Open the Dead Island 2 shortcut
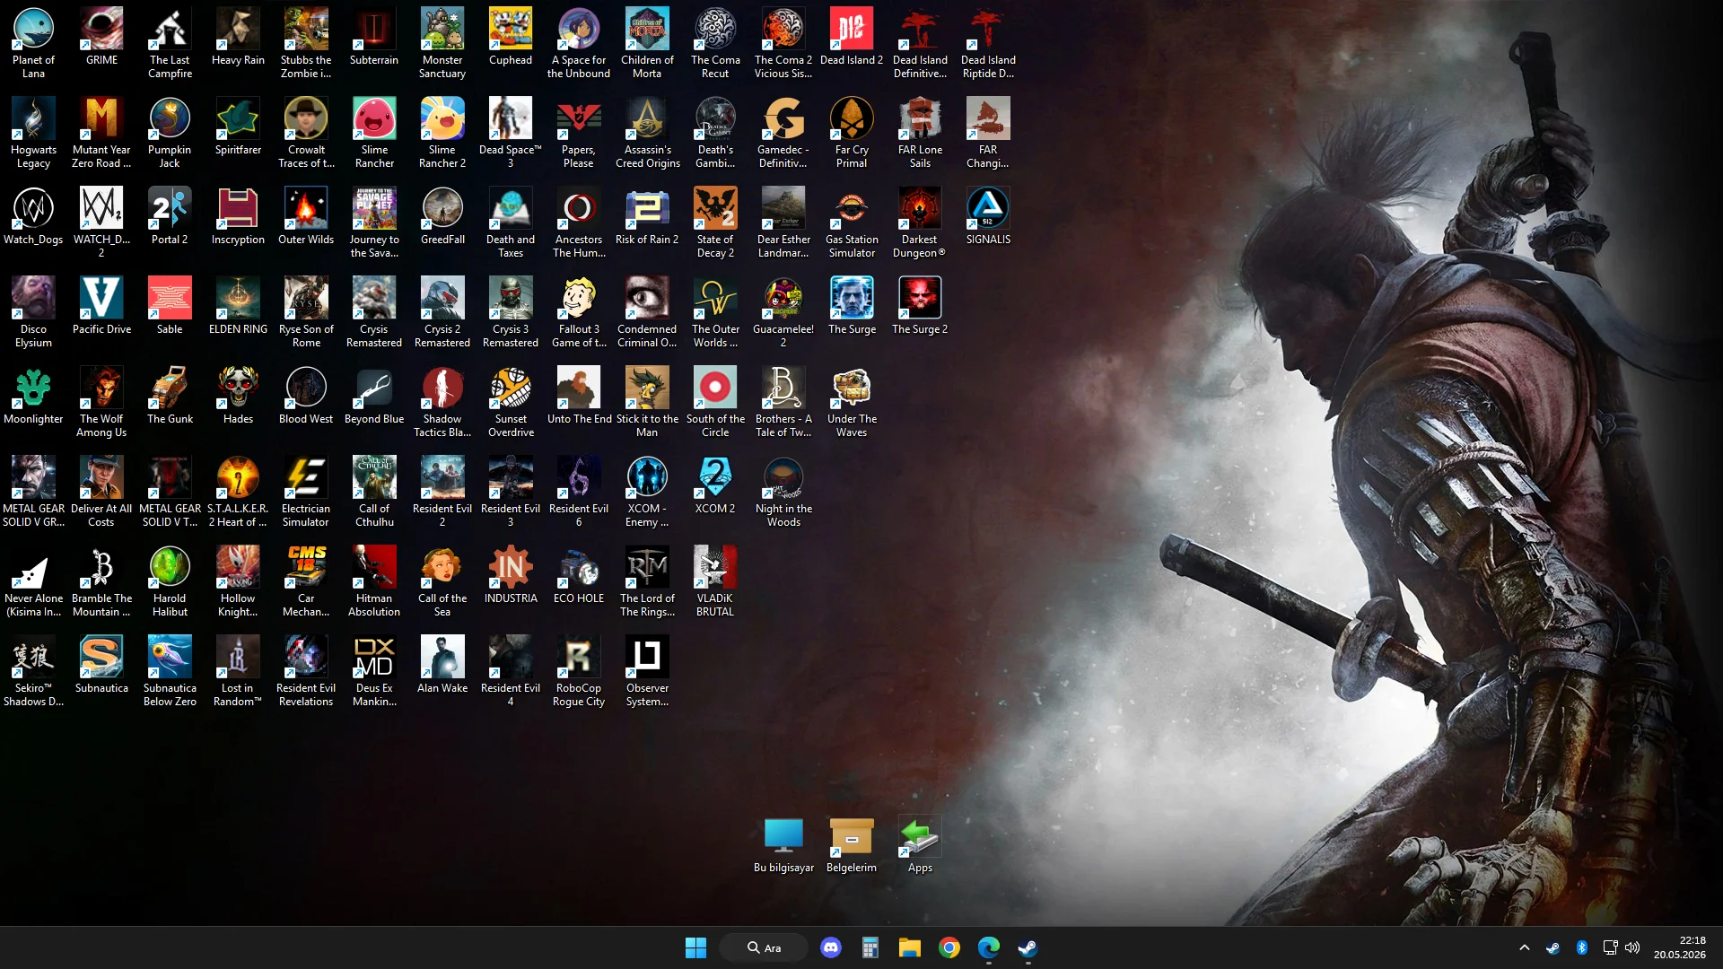The width and height of the screenshot is (1723, 969). click(x=852, y=37)
